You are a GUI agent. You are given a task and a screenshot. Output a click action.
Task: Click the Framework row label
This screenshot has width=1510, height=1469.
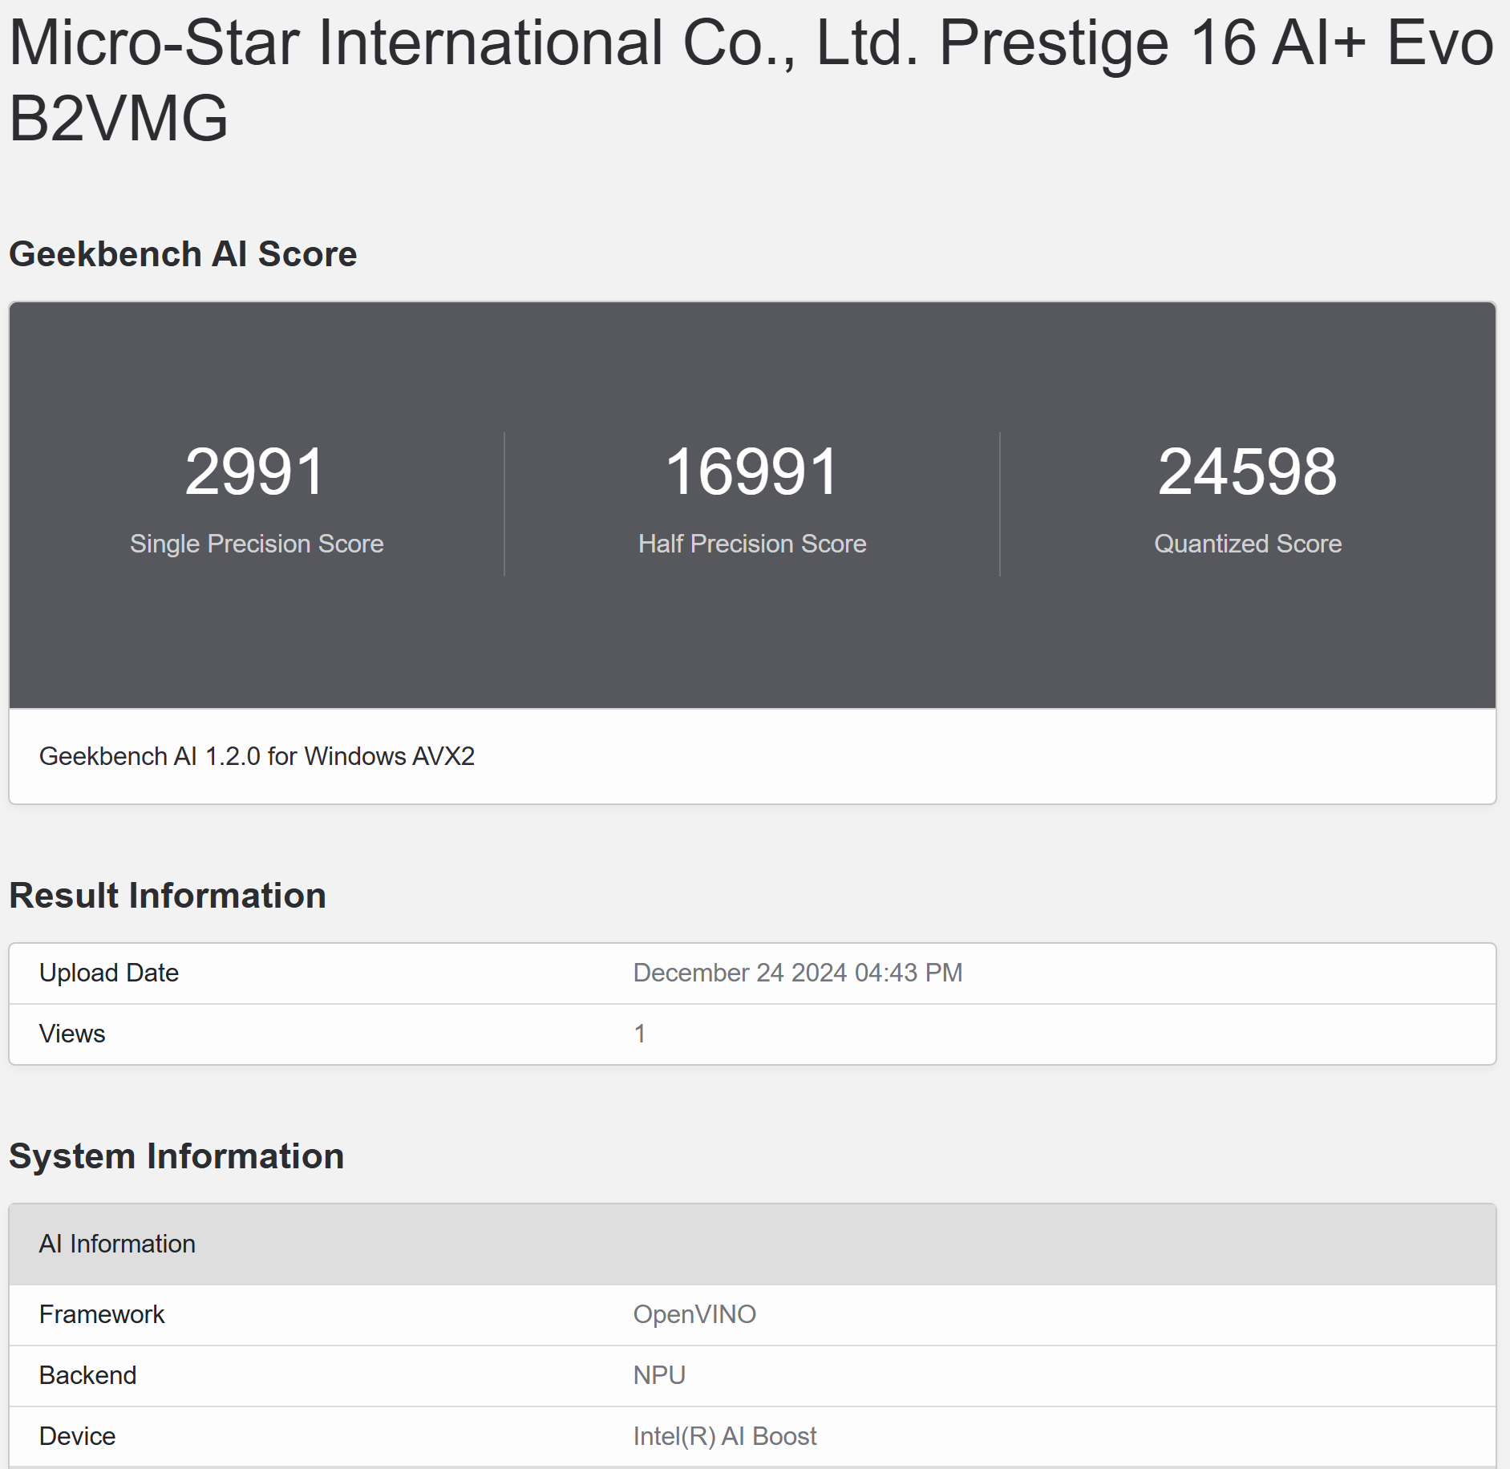point(102,1314)
